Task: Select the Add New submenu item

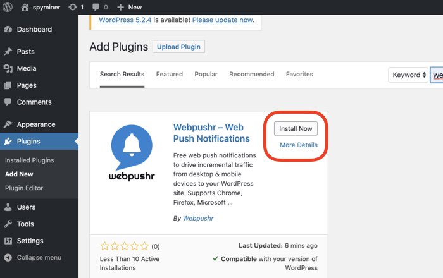Action: (x=19, y=174)
